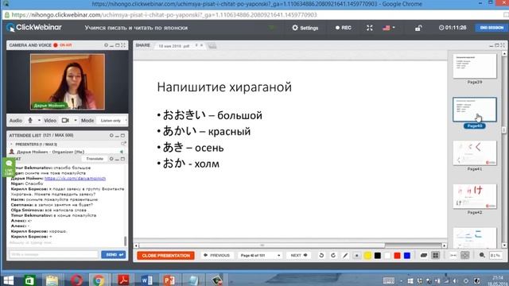This screenshot has height=286, width=509.
Task: Select the organizer row in attendee list
Action: (x=67, y=152)
